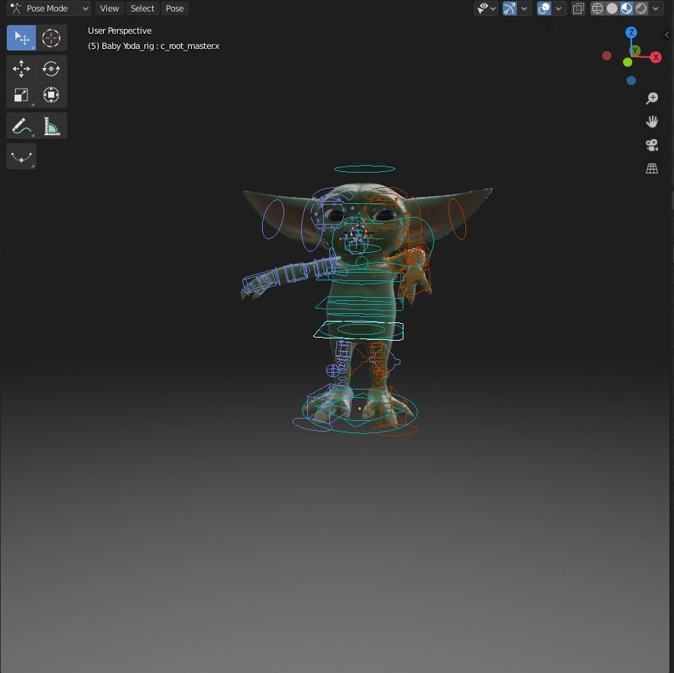
Task: Click the orange origin dot between the feet
Action: pyautogui.click(x=359, y=409)
